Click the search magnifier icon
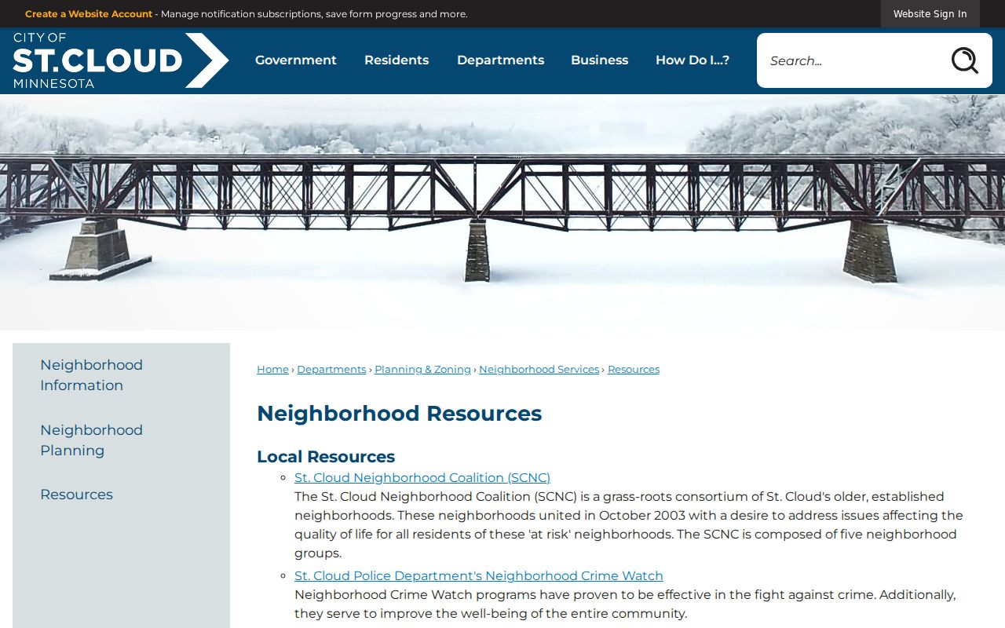 pos(964,60)
